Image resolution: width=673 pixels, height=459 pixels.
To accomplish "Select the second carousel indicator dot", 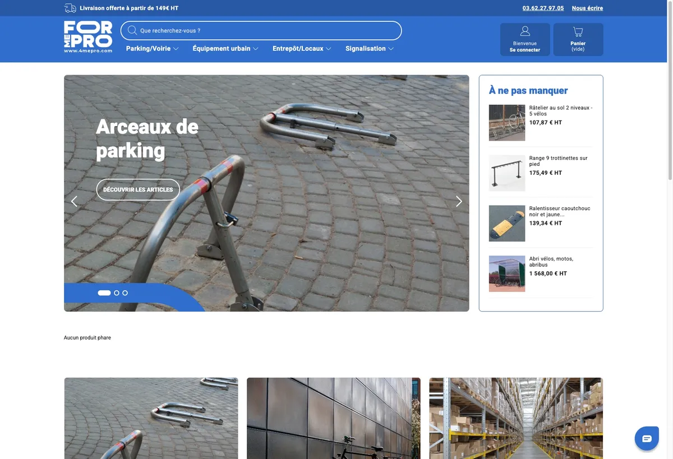I will (117, 293).
